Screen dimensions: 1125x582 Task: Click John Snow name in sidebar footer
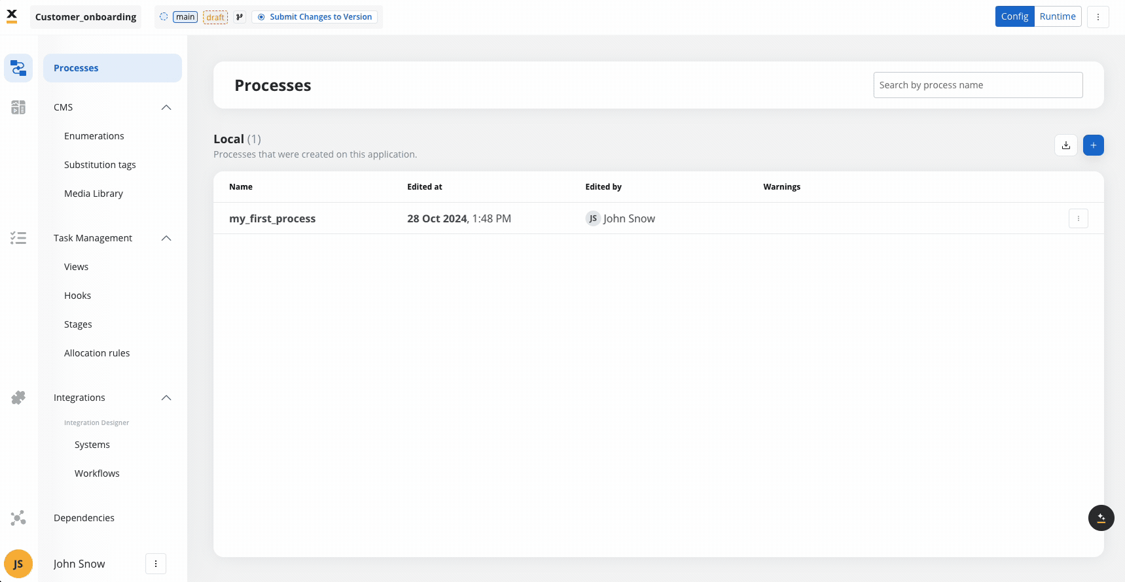coord(79,564)
